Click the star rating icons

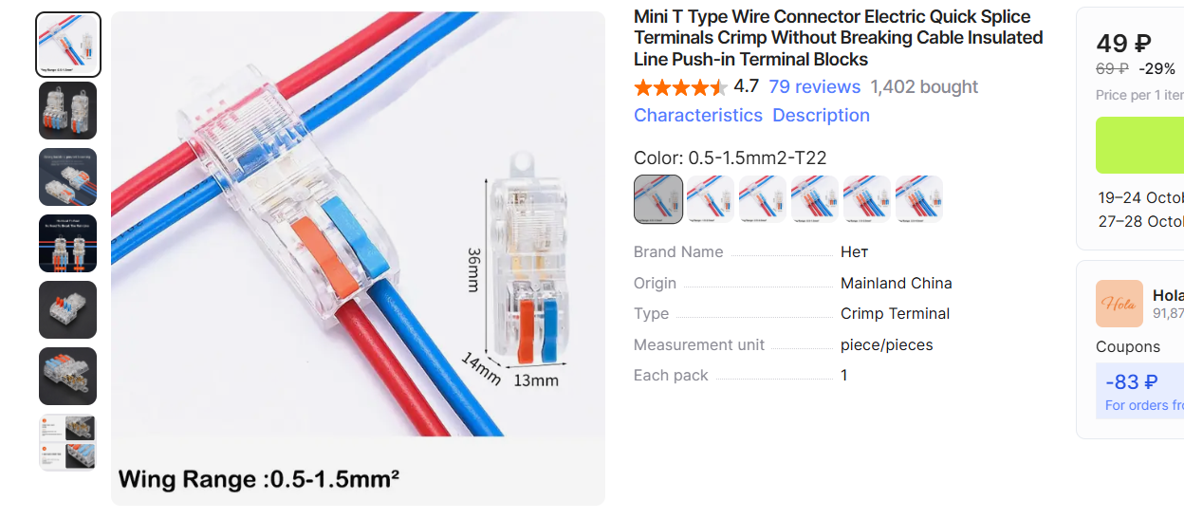point(680,87)
